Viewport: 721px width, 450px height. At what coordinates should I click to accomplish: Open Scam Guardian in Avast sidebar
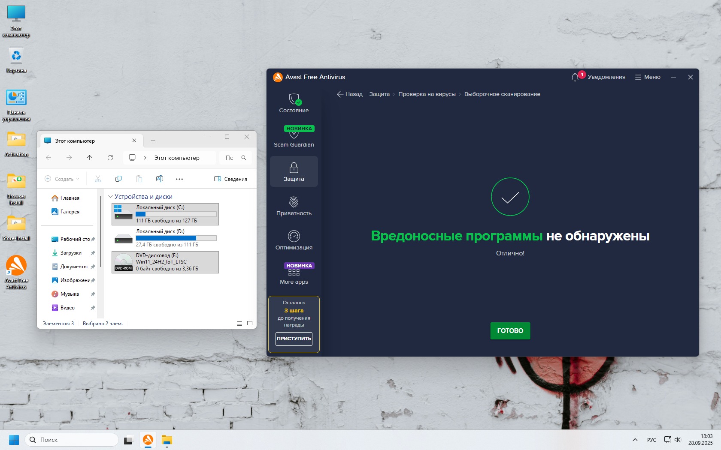click(x=294, y=137)
